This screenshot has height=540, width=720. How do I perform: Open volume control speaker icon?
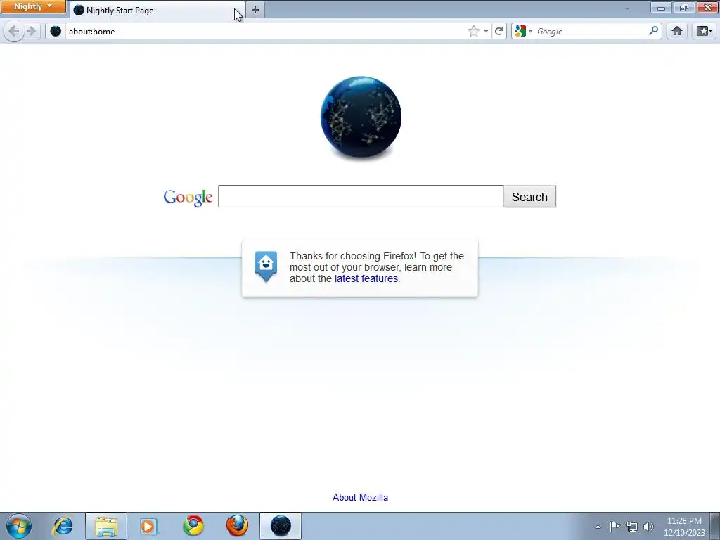[x=648, y=527]
